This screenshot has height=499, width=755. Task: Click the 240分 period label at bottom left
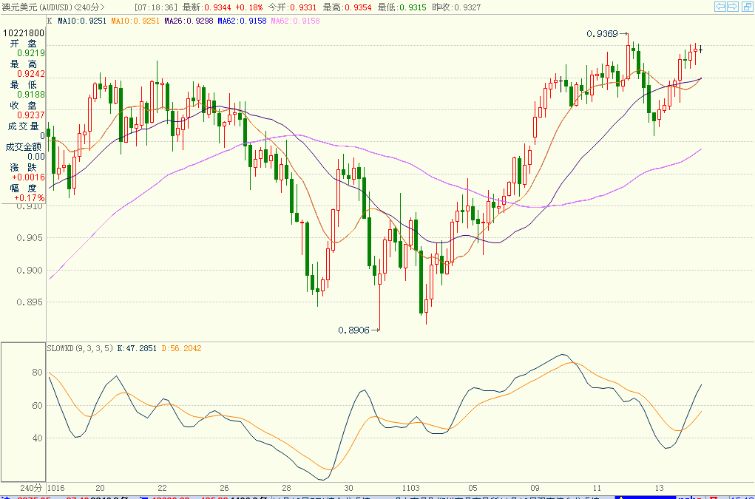(31, 488)
